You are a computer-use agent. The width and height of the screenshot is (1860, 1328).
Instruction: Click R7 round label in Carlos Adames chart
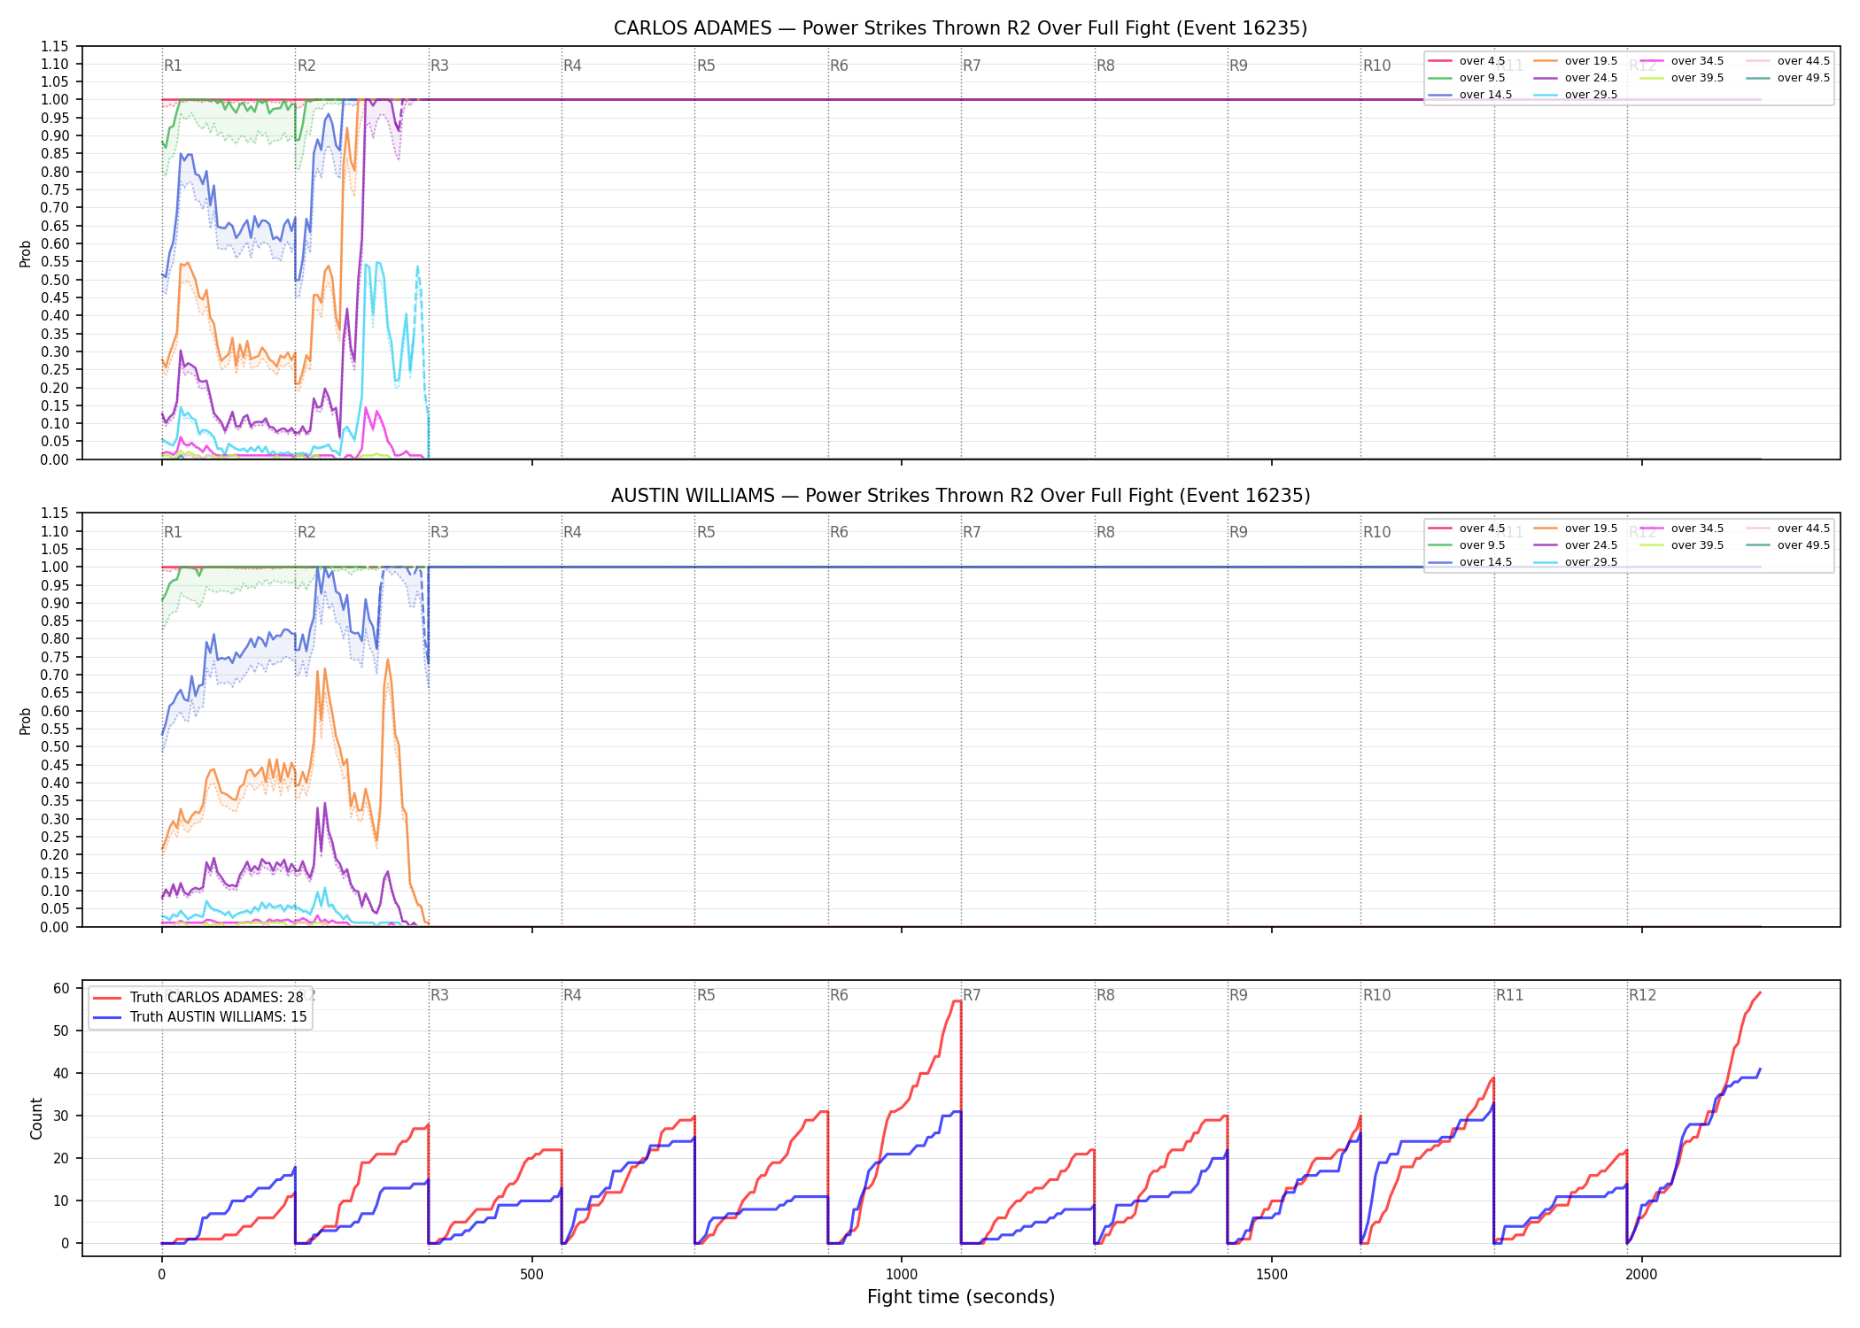pos(972,66)
